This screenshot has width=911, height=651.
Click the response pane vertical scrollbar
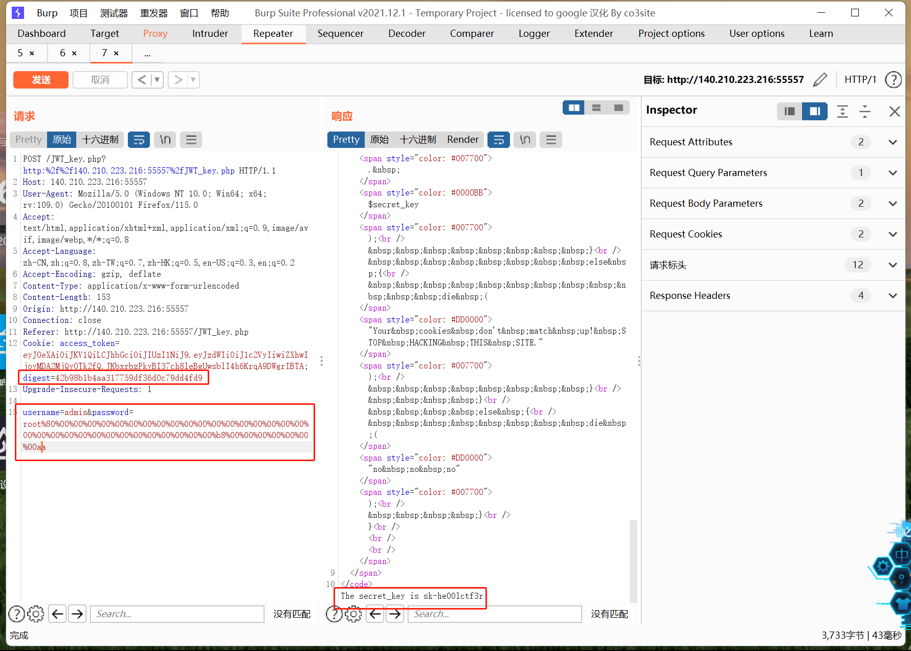(633, 561)
